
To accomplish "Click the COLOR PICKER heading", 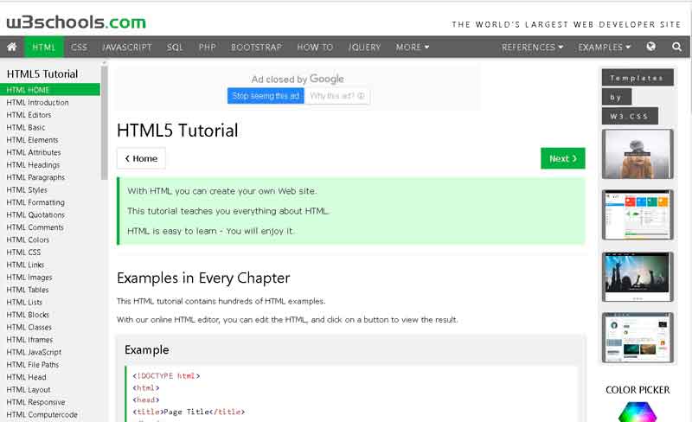I will point(638,390).
